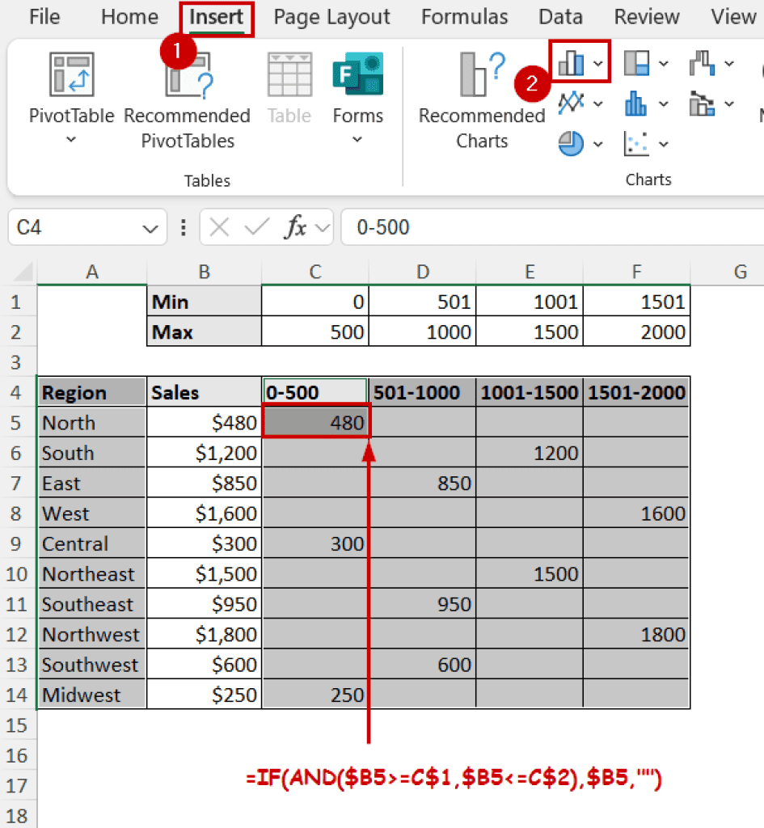Image resolution: width=764 pixels, height=828 pixels.
Task: Insert a statistic histogram chart
Action: (x=637, y=103)
